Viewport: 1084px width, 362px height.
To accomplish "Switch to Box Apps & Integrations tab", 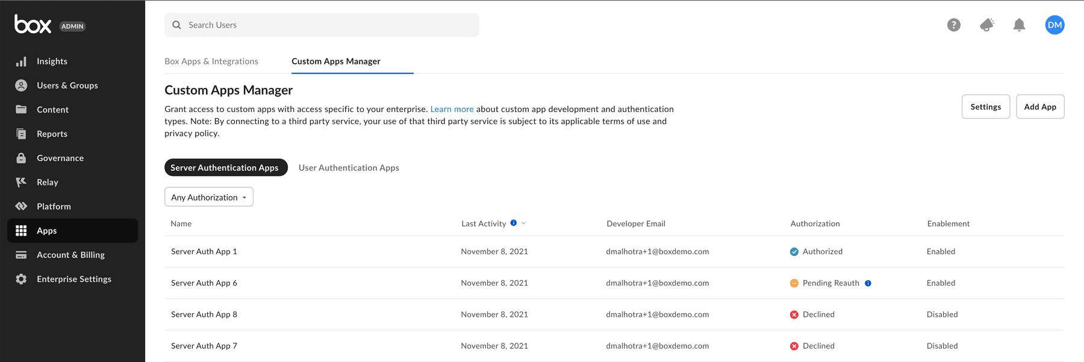I will [211, 61].
